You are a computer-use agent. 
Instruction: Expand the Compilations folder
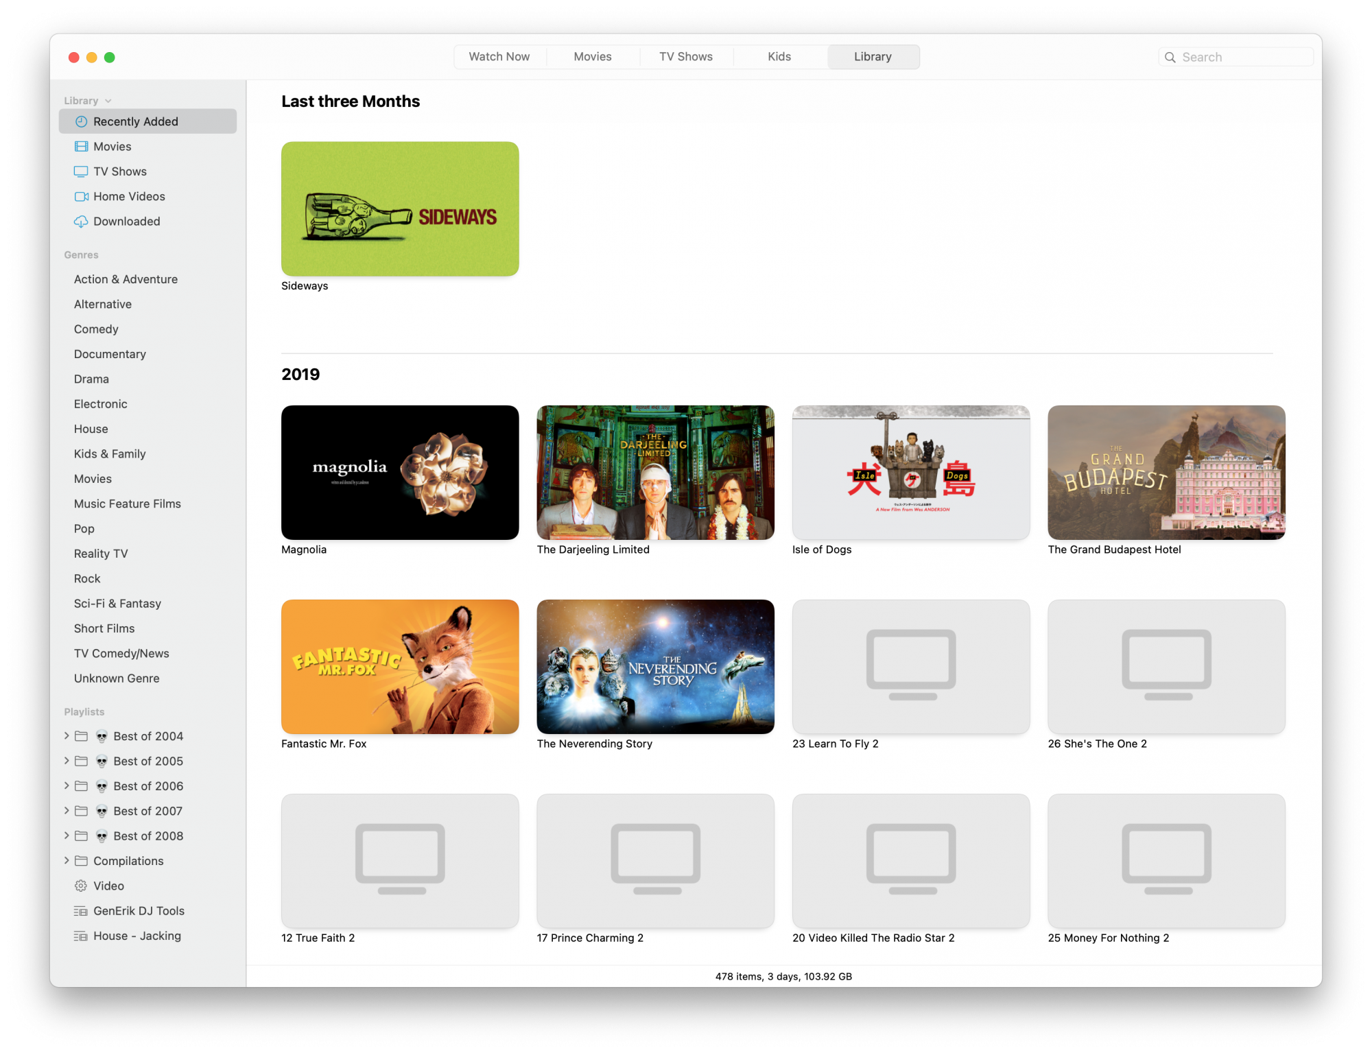(67, 860)
